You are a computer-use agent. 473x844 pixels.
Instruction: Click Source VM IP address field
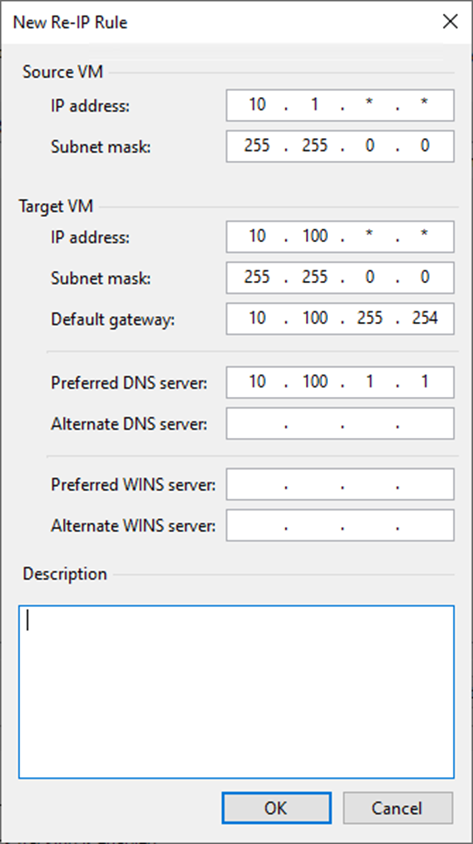[340, 105]
